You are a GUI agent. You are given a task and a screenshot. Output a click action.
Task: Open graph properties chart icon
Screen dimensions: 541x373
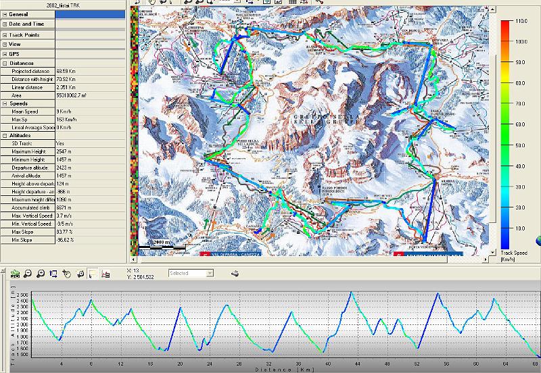106,274
